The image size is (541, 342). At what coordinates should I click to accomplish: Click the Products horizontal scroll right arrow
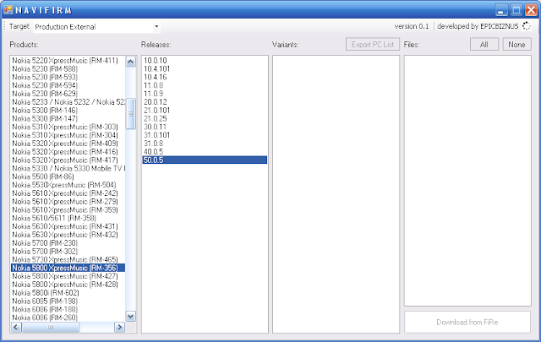coord(119,327)
